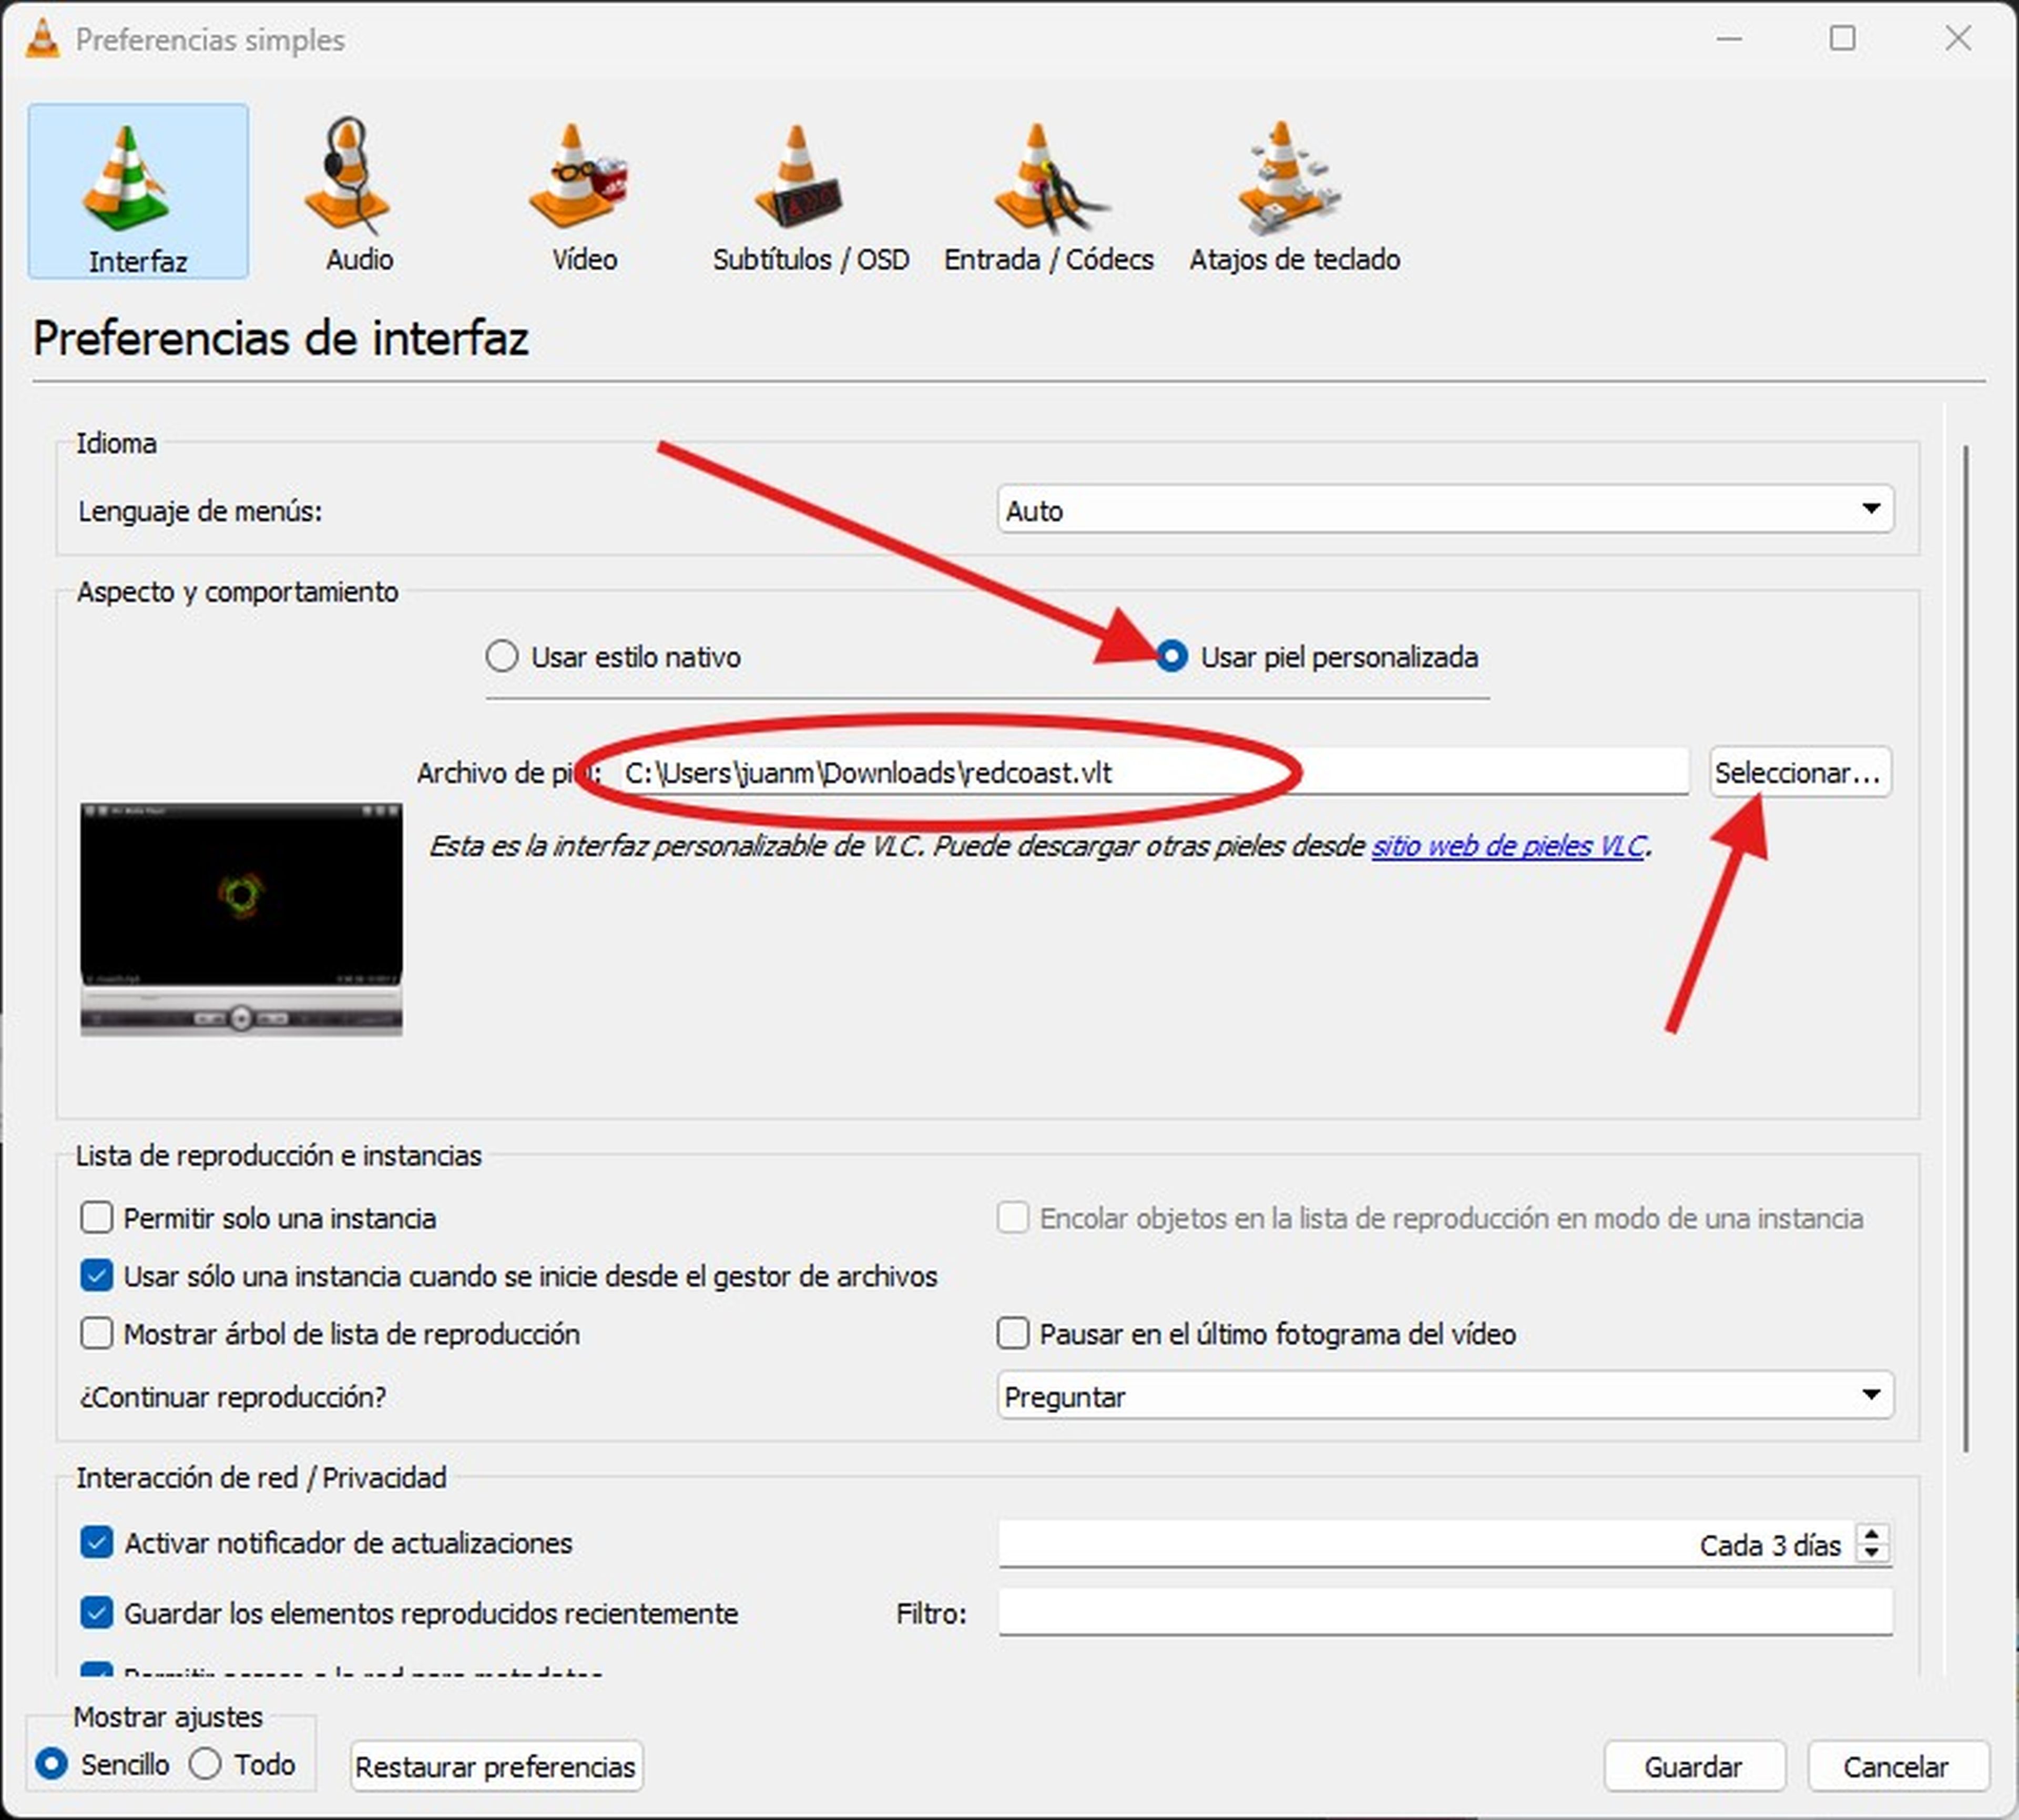Open the Interfaz preferences category

pos(138,191)
